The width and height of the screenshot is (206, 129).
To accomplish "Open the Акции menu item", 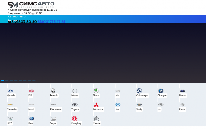I will (12, 20).
